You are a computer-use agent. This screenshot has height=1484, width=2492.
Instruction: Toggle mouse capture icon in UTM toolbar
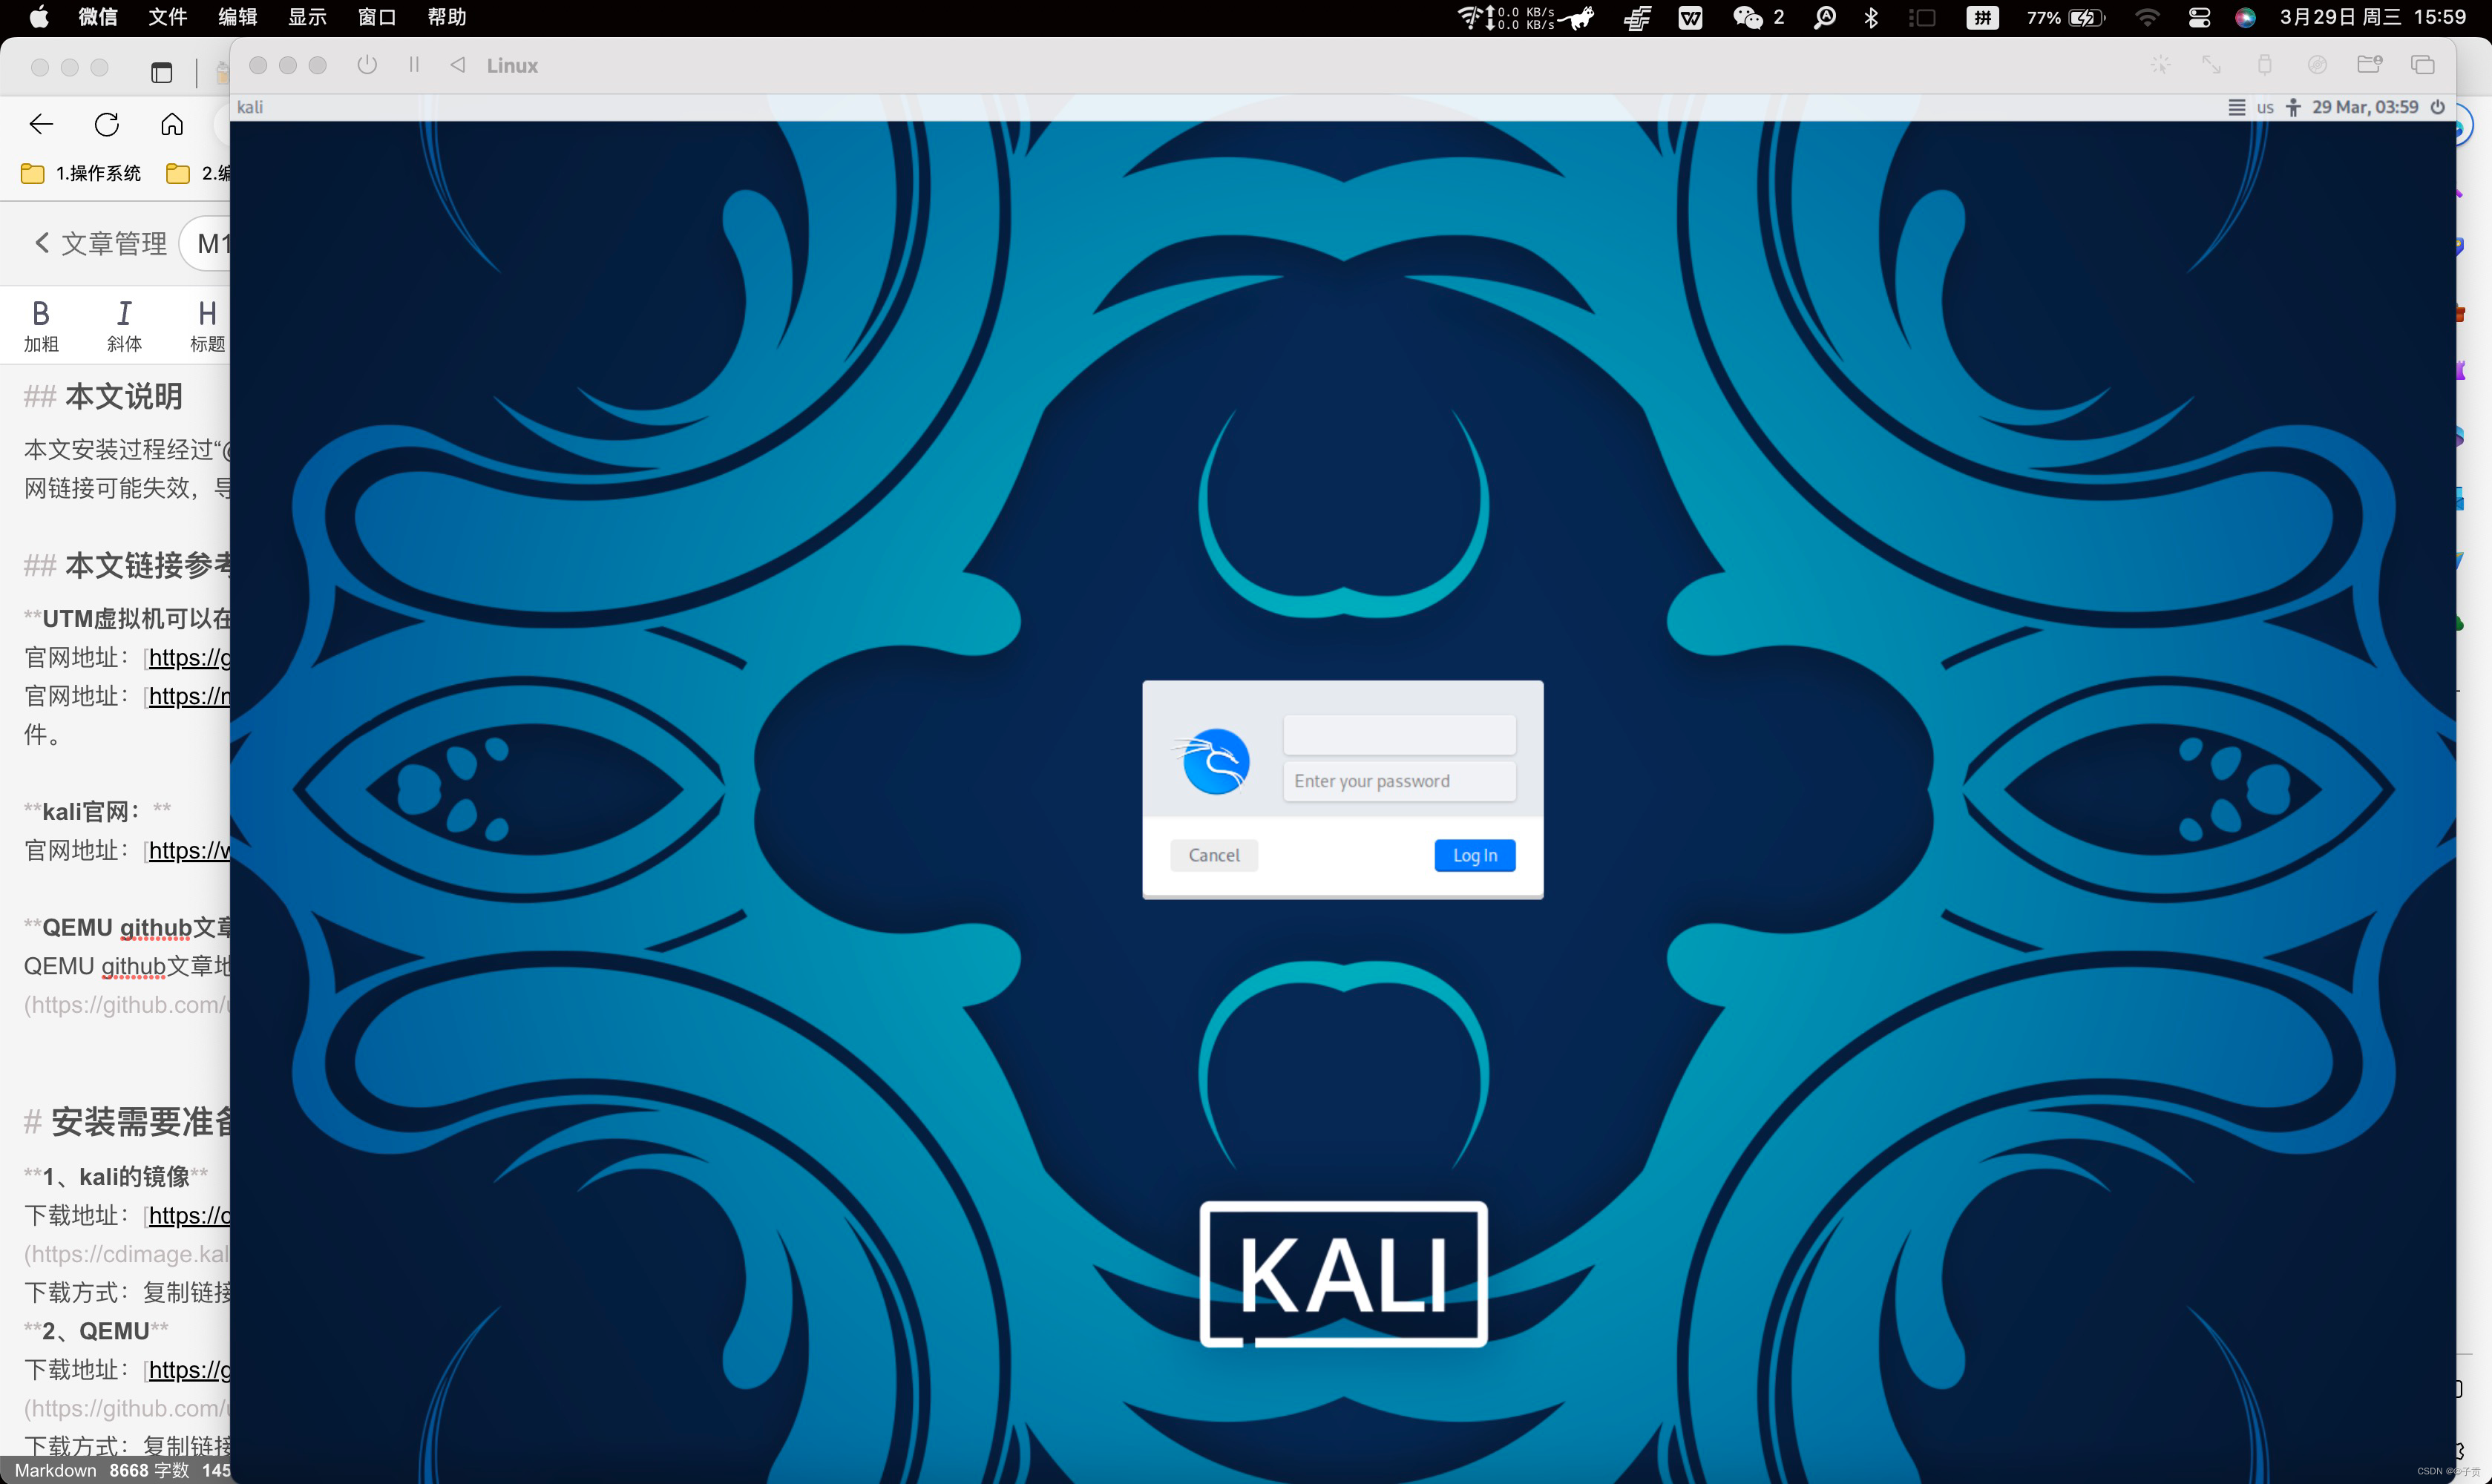tap(2160, 65)
